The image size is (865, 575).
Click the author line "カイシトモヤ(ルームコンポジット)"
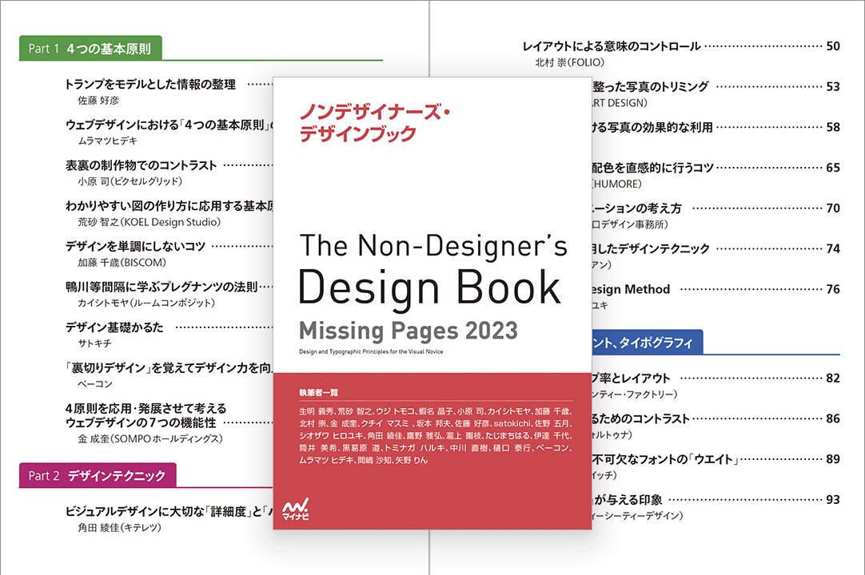(x=146, y=303)
